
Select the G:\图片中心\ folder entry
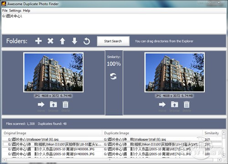point(12,16)
